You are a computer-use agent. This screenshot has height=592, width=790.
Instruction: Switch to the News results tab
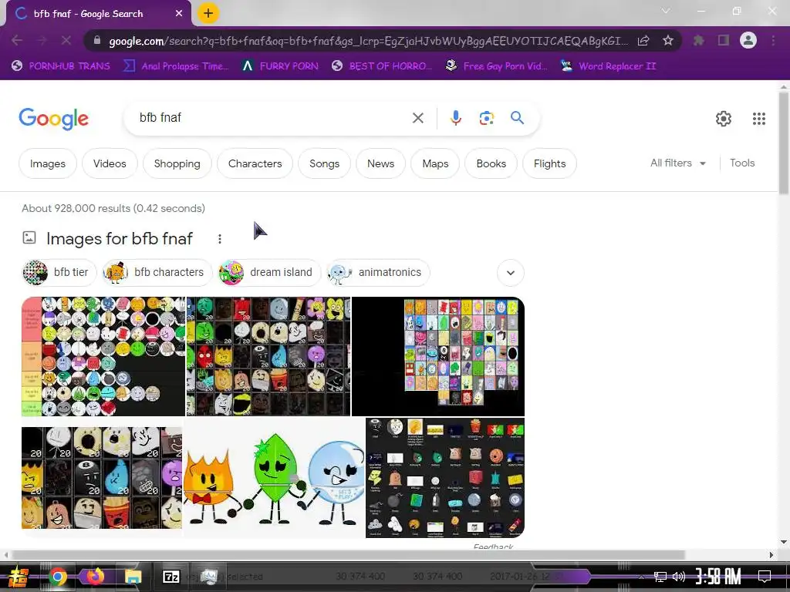(x=380, y=163)
